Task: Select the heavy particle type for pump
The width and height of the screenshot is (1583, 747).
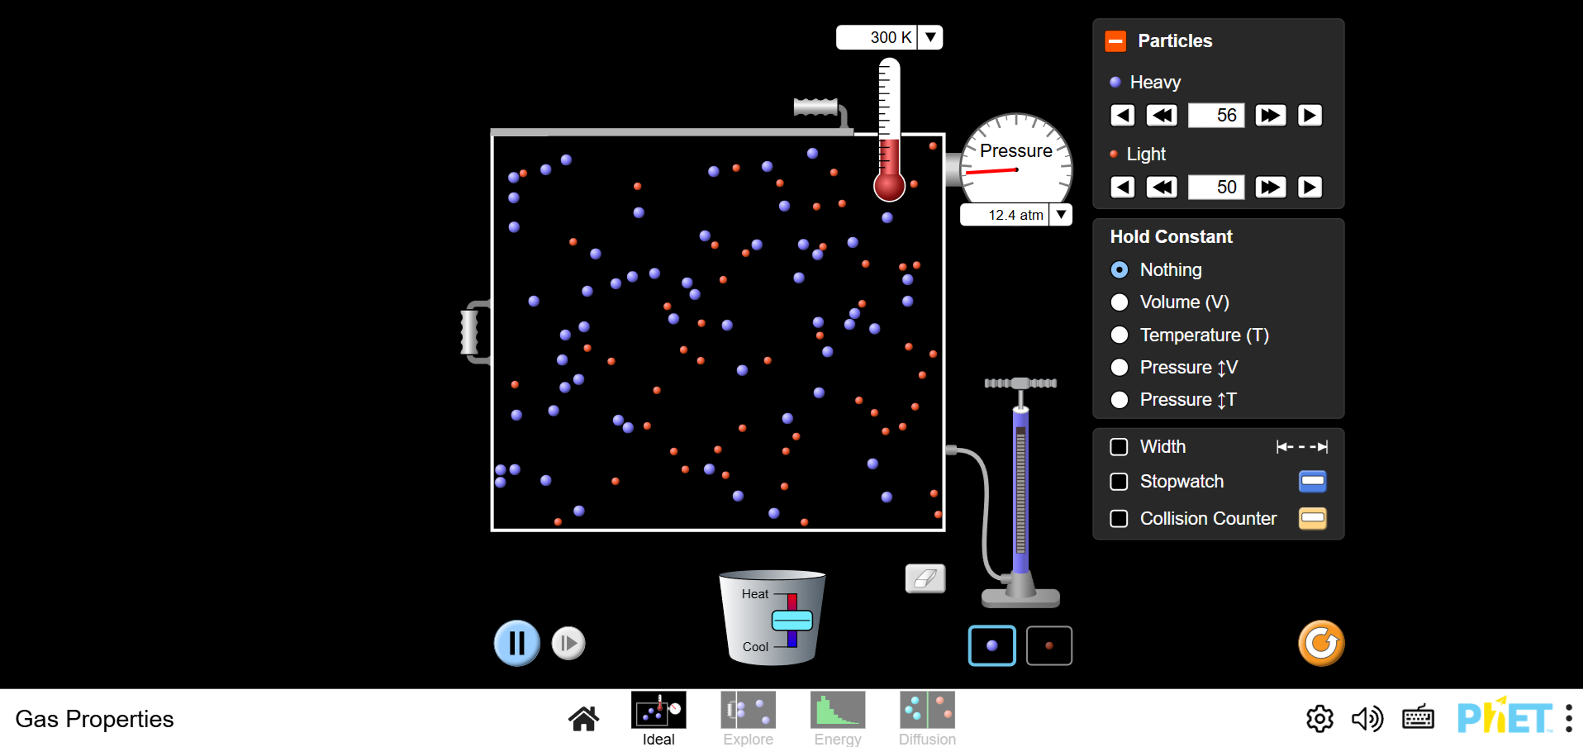Action: (x=991, y=645)
